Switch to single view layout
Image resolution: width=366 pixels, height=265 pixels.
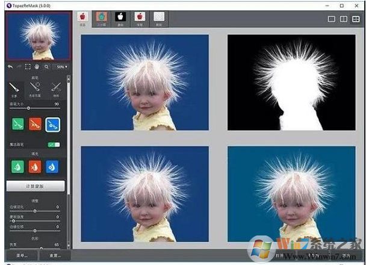coord(332,19)
